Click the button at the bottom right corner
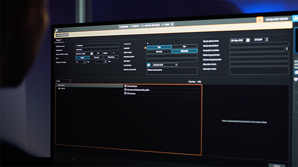298x167 pixels. [x=277, y=165]
